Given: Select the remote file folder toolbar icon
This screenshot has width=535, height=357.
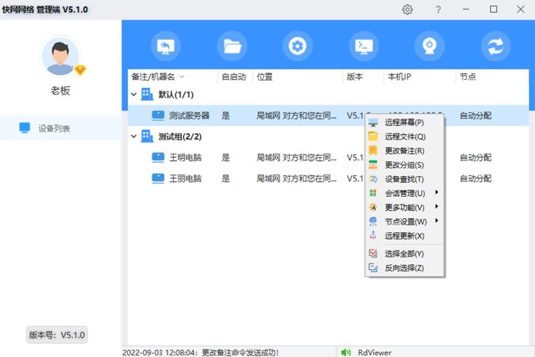Looking at the screenshot, I should [x=231, y=45].
